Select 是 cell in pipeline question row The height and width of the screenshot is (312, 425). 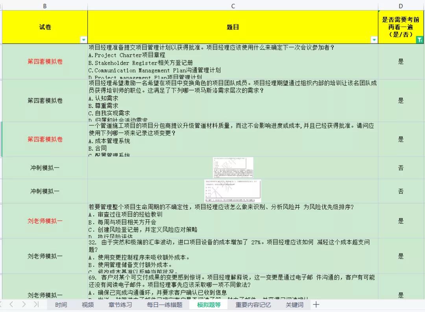coord(401,139)
